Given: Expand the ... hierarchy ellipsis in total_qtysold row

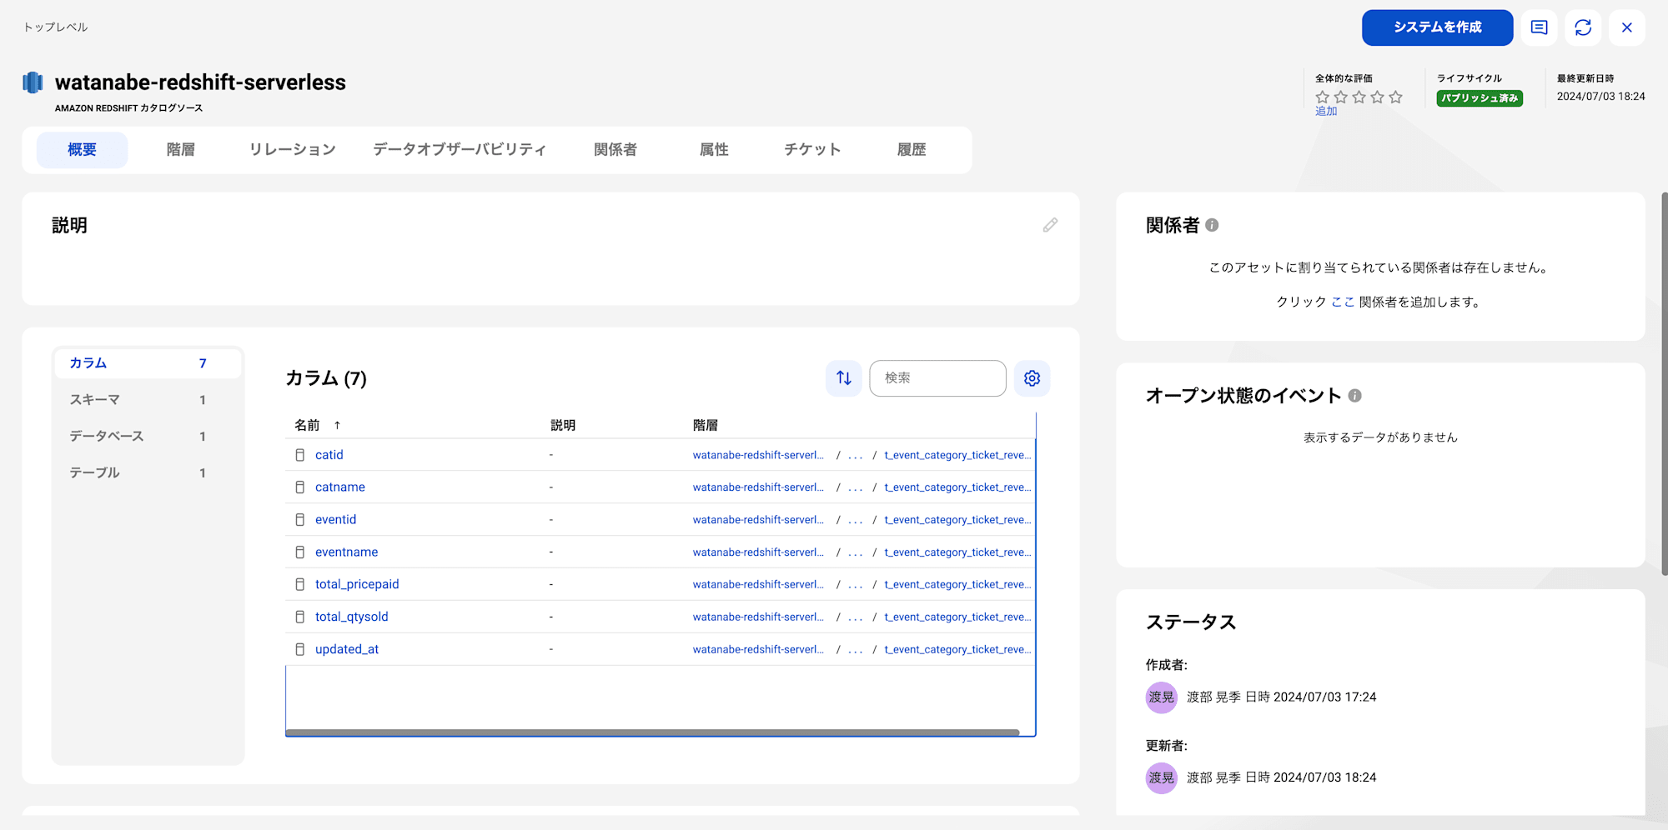Looking at the screenshot, I should (x=856, y=617).
